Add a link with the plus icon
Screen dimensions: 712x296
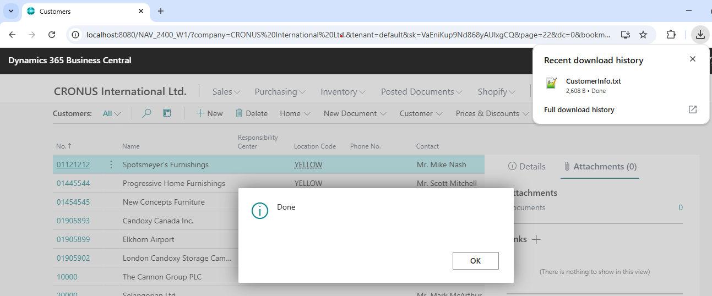coord(536,239)
